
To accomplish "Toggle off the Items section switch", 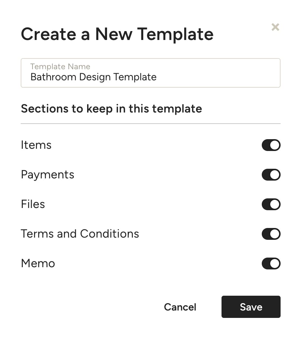I will [271, 145].
